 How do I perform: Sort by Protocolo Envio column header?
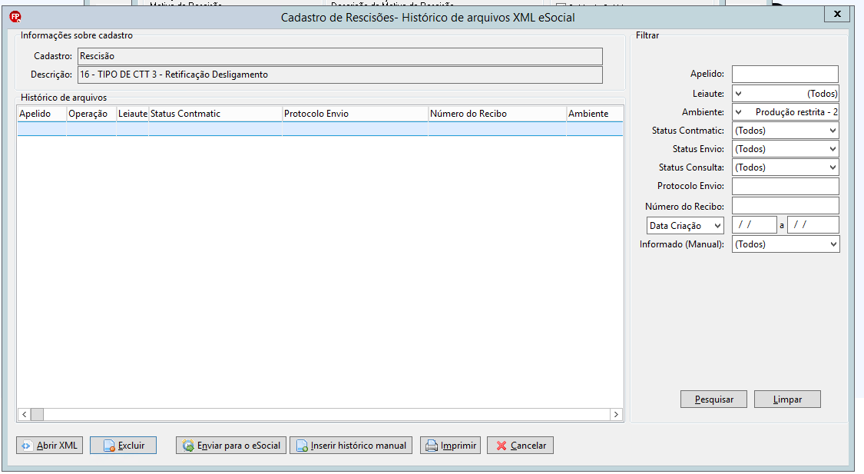tap(356, 114)
